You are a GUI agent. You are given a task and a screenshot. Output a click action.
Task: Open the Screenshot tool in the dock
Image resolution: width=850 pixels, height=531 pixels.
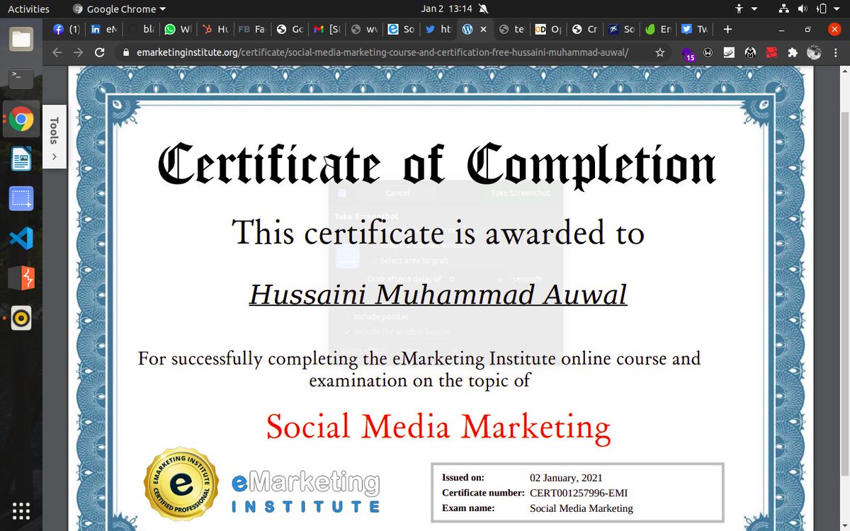pos(21,199)
